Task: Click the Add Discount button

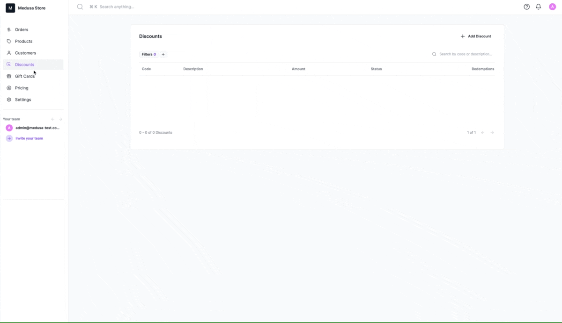Action: (476, 36)
